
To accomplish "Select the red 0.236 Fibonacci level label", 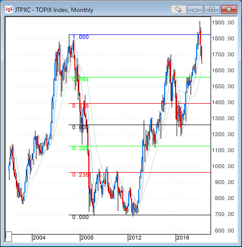I will [80, 175].
